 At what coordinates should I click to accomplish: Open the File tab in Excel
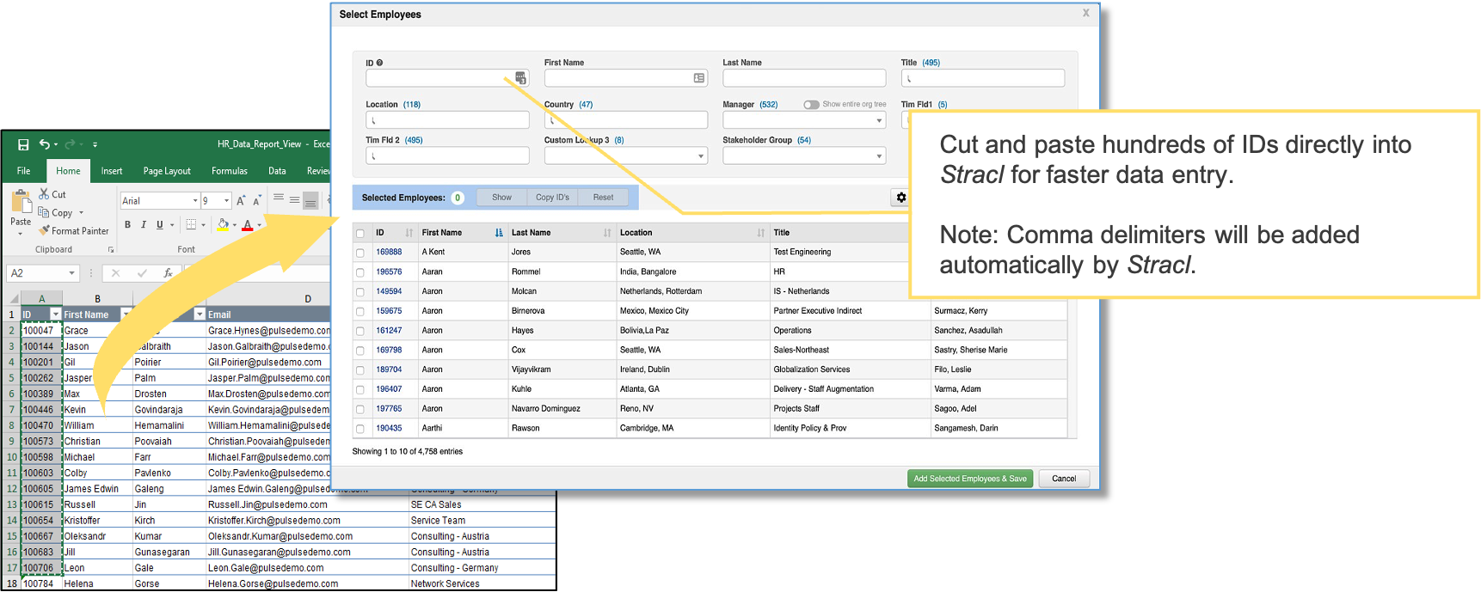tap(24, 171)
